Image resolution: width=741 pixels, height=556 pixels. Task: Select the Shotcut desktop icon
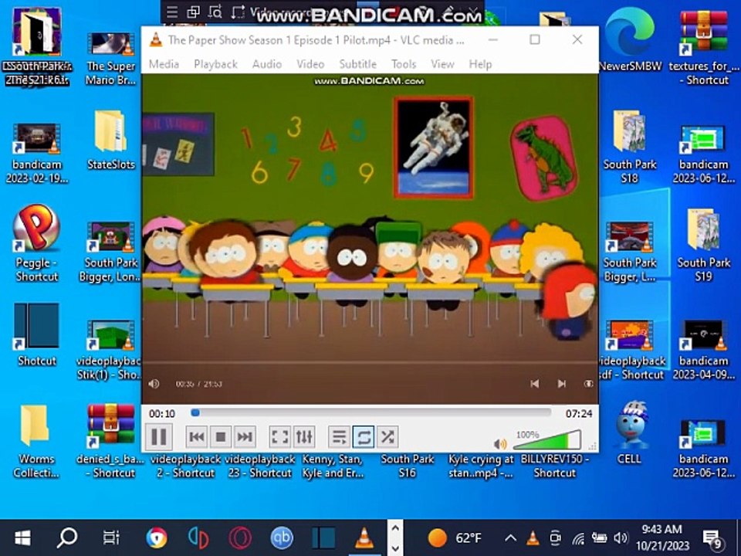[36, 334]
